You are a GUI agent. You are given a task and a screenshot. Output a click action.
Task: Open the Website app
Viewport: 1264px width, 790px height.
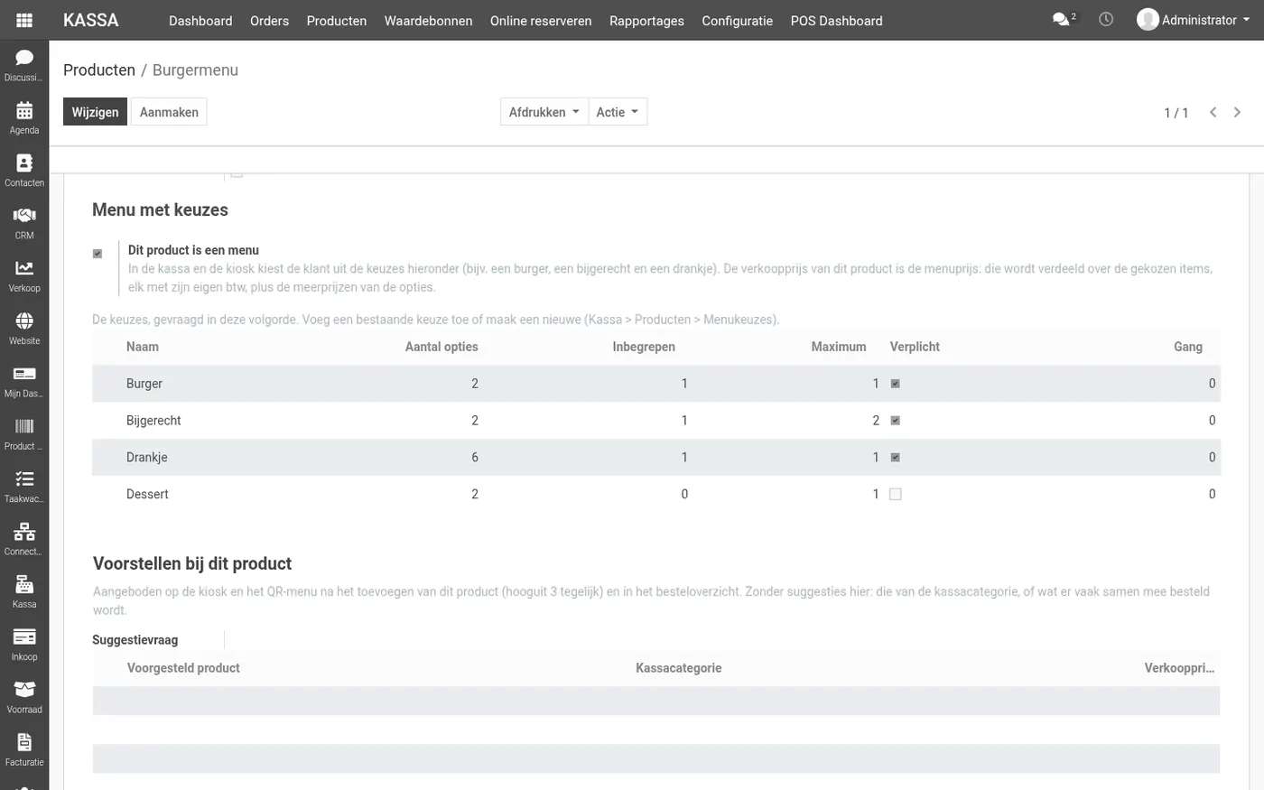[x=24, y=329]
